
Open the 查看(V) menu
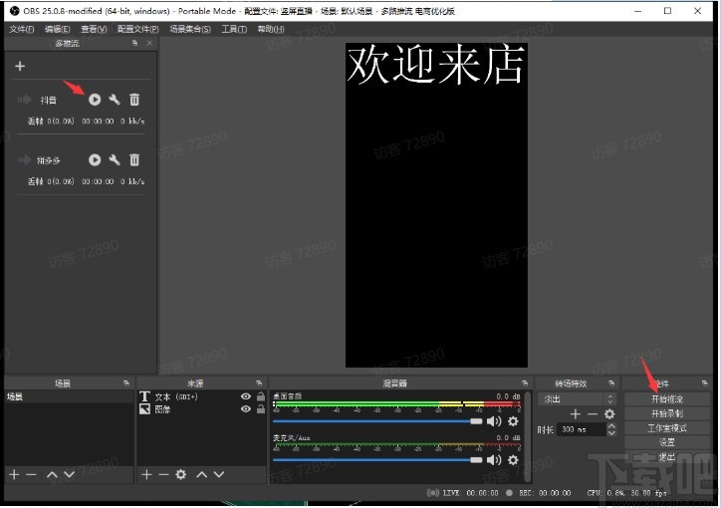tap(94, 29)
